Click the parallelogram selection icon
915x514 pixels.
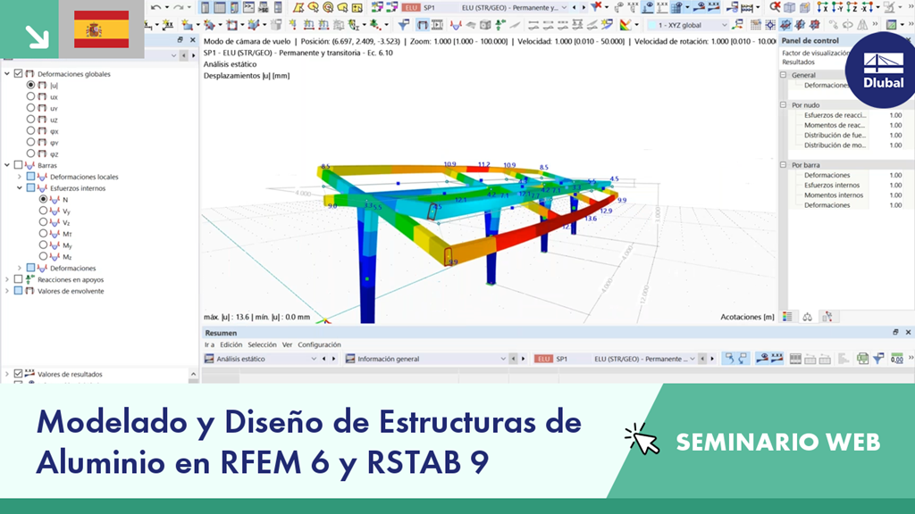pyautogui.click(x=298, y=7)
